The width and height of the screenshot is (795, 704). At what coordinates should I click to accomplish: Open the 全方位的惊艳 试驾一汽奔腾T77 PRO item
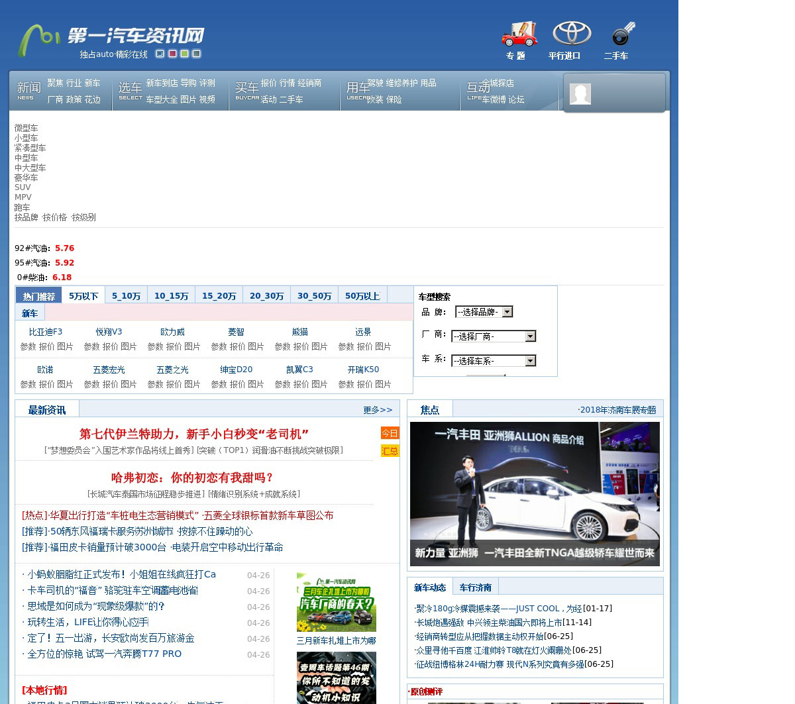tap(104, 654)
